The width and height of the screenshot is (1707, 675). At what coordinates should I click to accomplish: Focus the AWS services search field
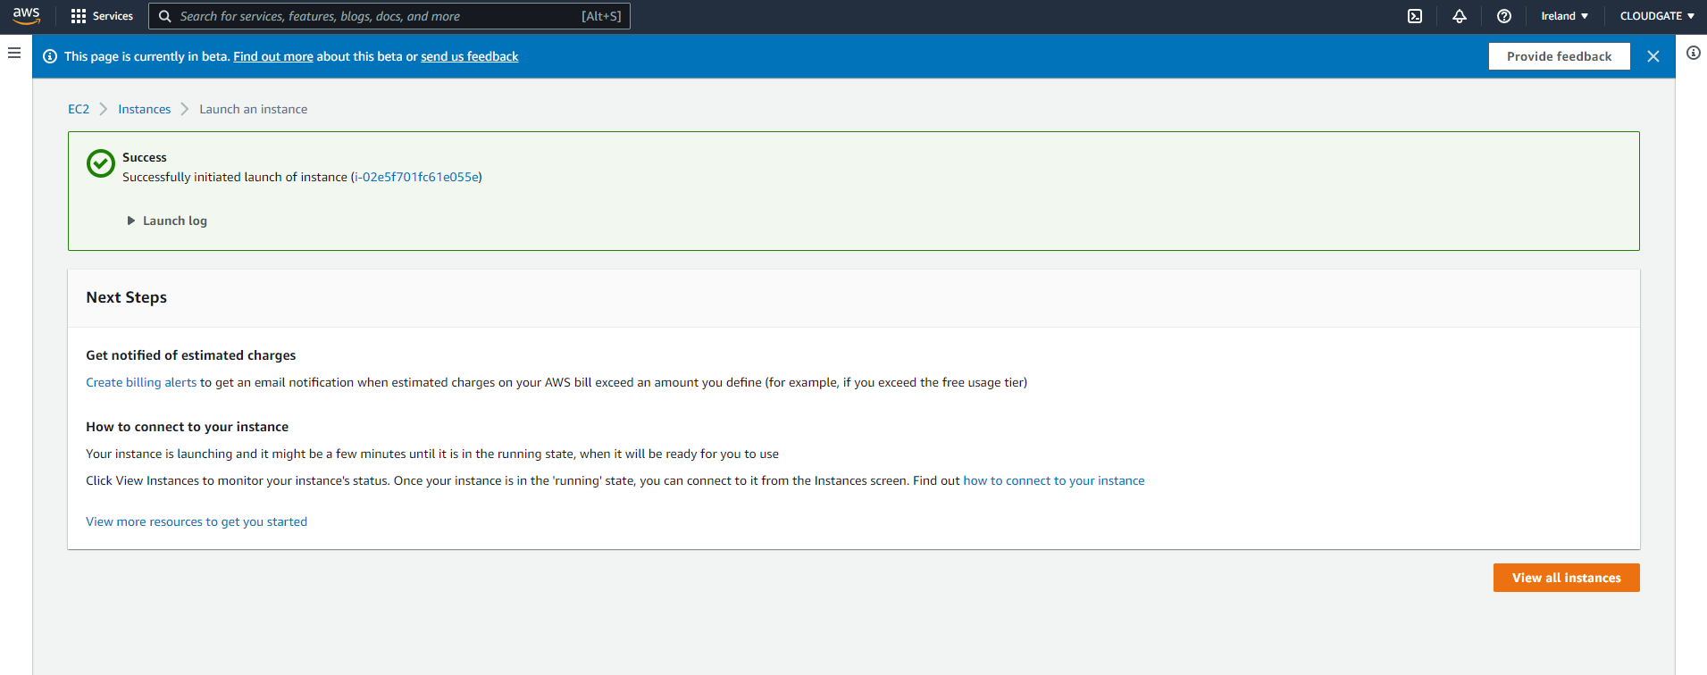click(x=375, y=16)
